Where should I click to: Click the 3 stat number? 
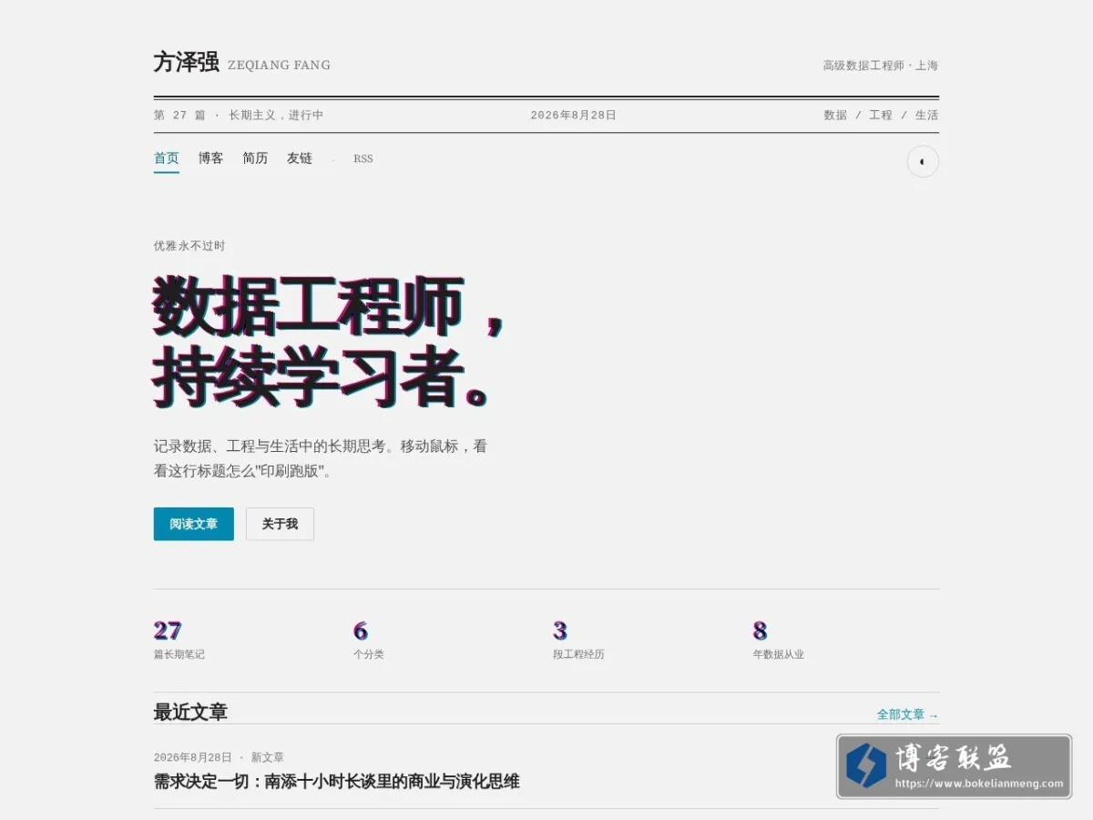[560, 630]
